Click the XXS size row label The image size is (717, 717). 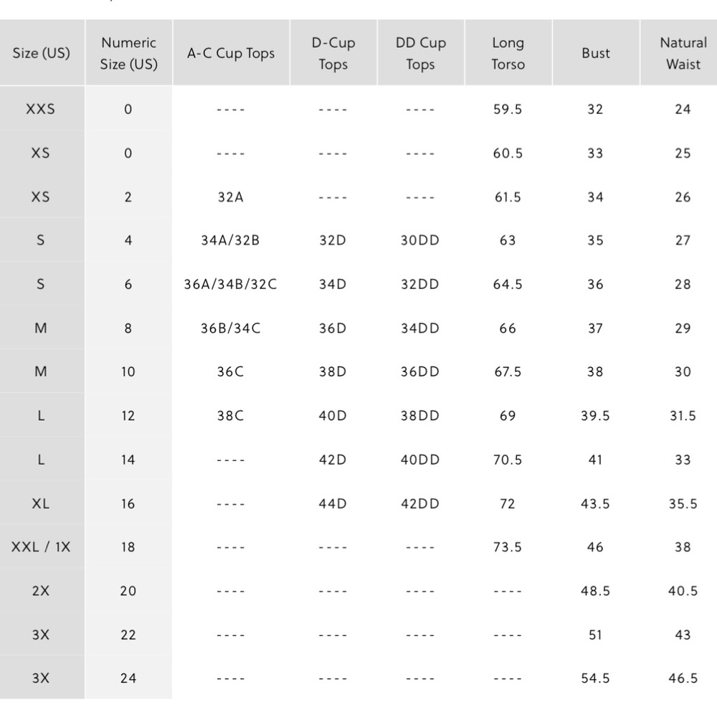coord(40,109)
